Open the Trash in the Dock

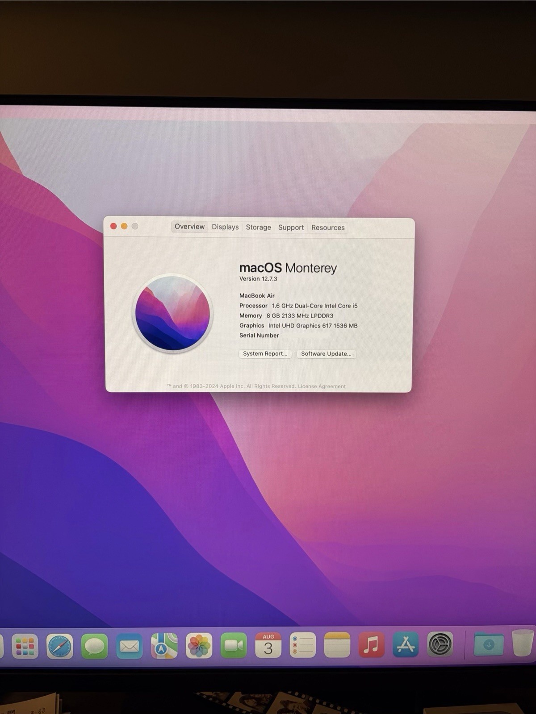[x=523, y=643]
